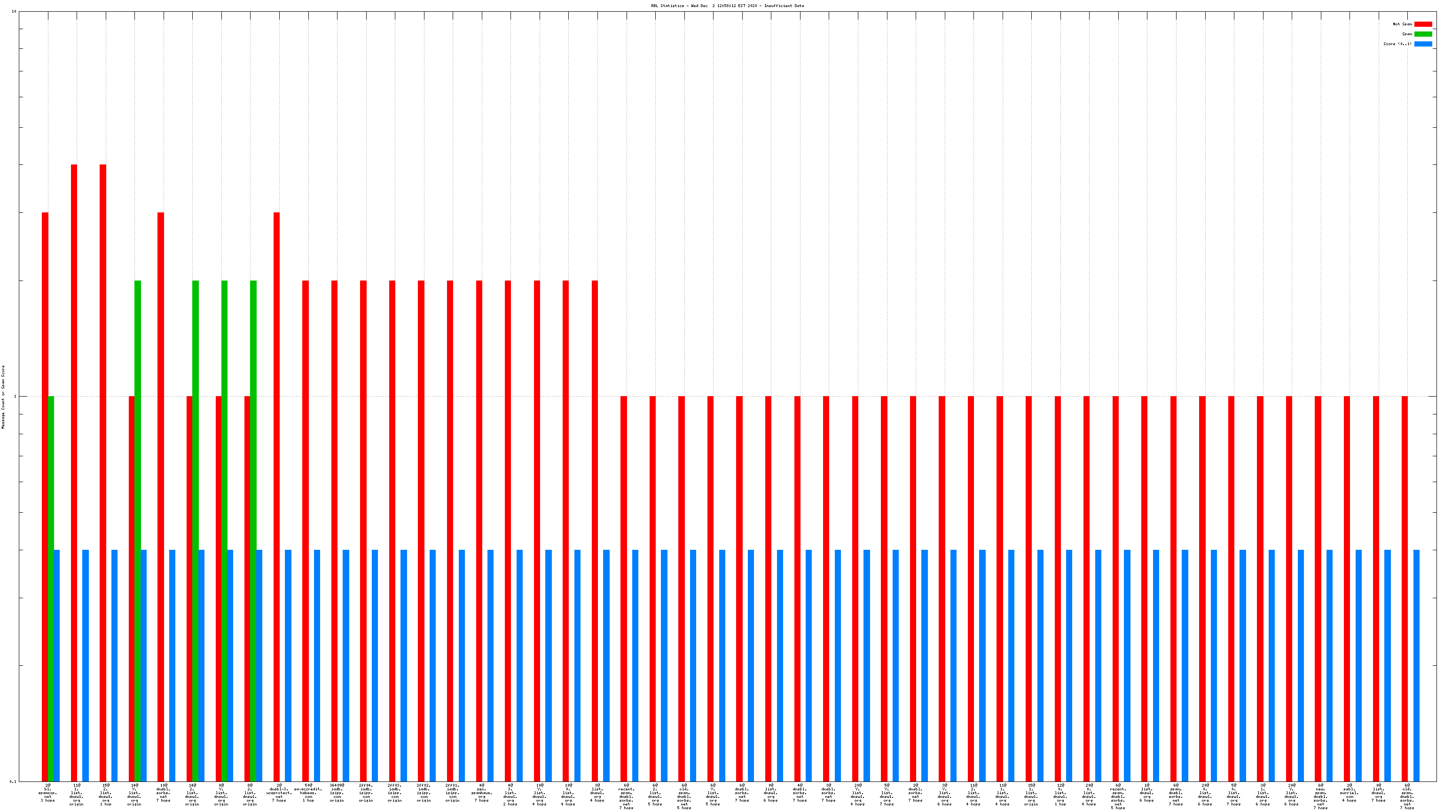Viewport: 1444px width, 812px height.
Task: Click the 36409@ iadb.isipp.com x-axis label
Action: pos(337,793)
